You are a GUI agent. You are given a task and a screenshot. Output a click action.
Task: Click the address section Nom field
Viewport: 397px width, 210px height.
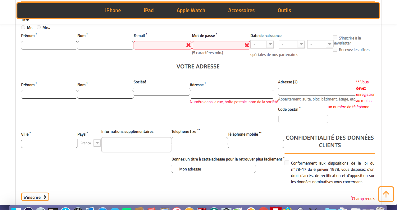click(105, 95)
